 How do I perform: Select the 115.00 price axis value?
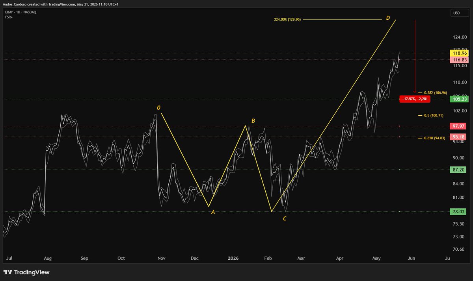[459, 66]
